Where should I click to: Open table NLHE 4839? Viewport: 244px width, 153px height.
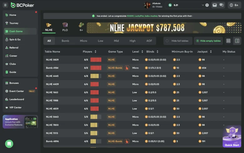(142, 109)
